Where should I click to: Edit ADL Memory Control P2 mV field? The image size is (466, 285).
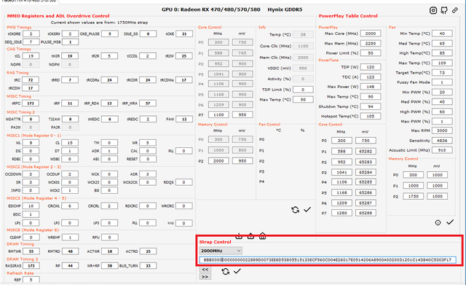pos(242,161)
